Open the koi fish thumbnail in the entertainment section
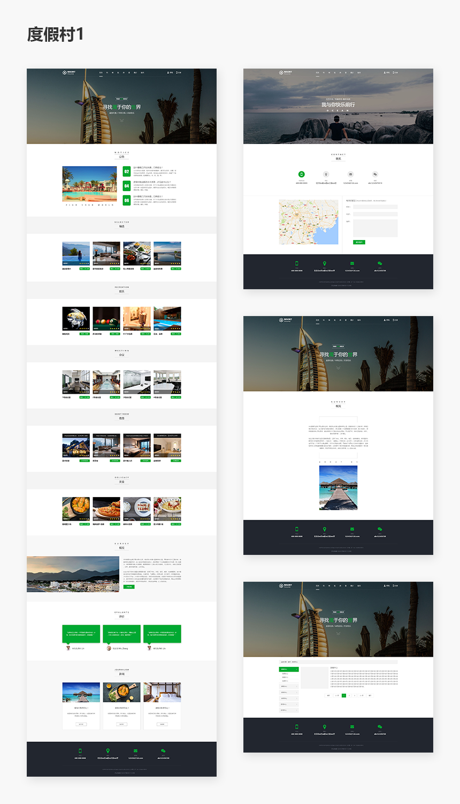This screenshot has width=460, height=804. point(76,319)
